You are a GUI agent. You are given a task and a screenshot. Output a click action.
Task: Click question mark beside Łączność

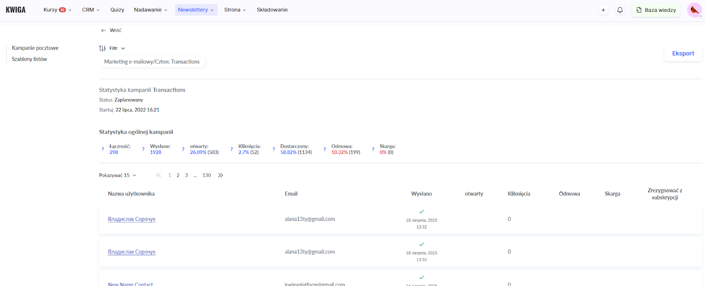tap(103, 150)
